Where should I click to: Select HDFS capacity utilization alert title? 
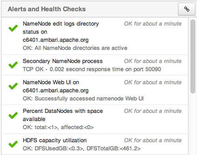click(x=55, y=140)
